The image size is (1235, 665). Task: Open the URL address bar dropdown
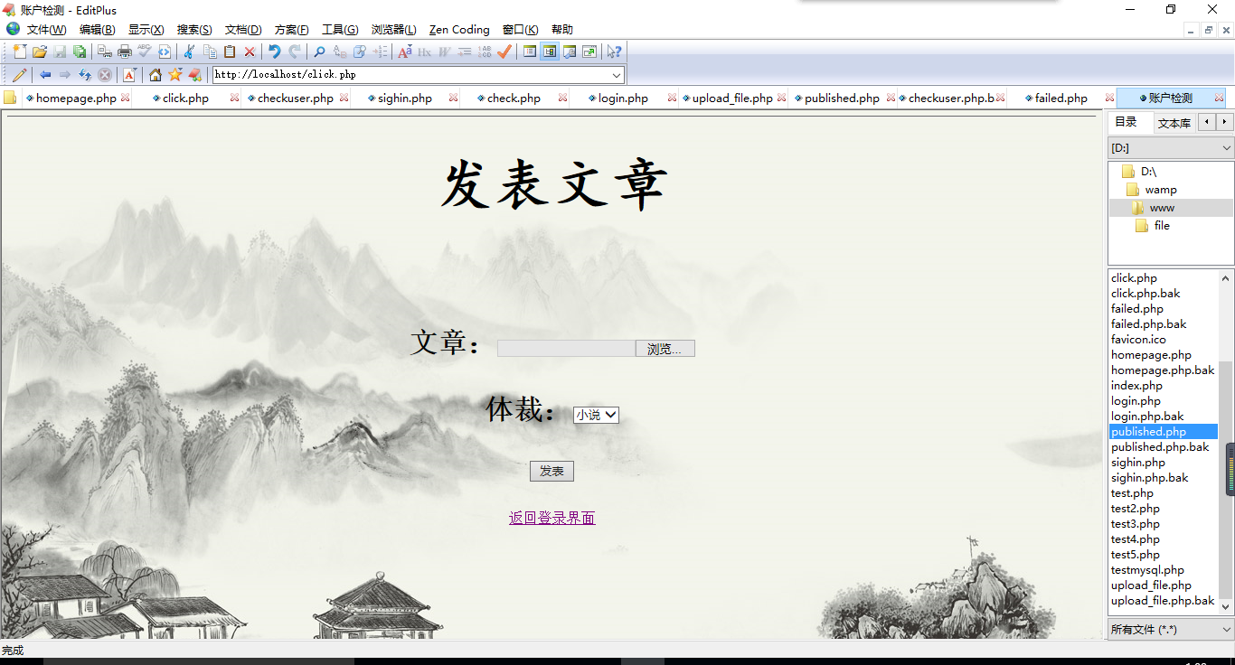[617, 75]
